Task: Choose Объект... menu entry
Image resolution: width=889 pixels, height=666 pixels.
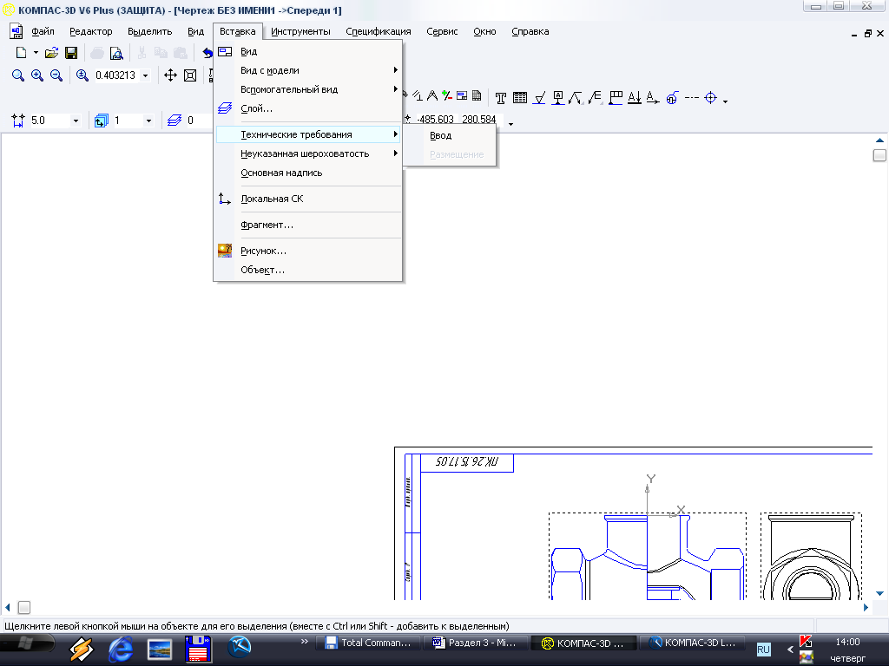Action: point(308,271)
